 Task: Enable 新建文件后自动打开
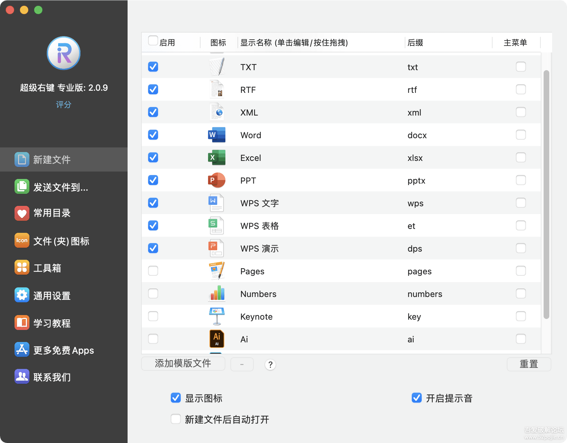[x=176, y=419]
